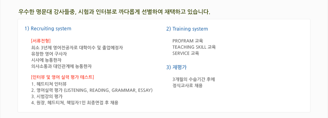The image size is (328, 118).
Task: Click item '1. 헤드티쳐 인터뷰'
Action: tap(49, 84)
